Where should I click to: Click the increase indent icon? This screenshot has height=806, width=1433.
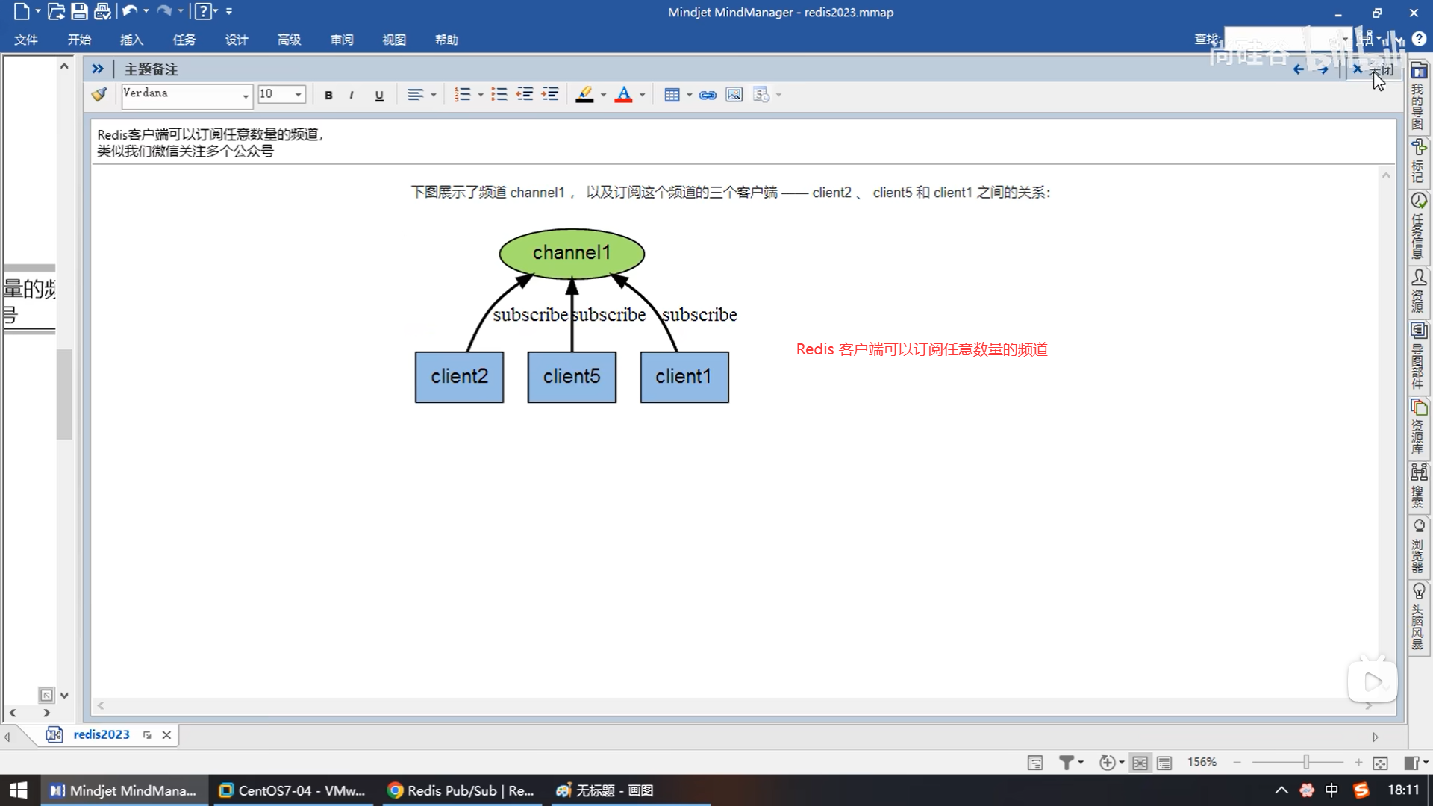[550, 95]
